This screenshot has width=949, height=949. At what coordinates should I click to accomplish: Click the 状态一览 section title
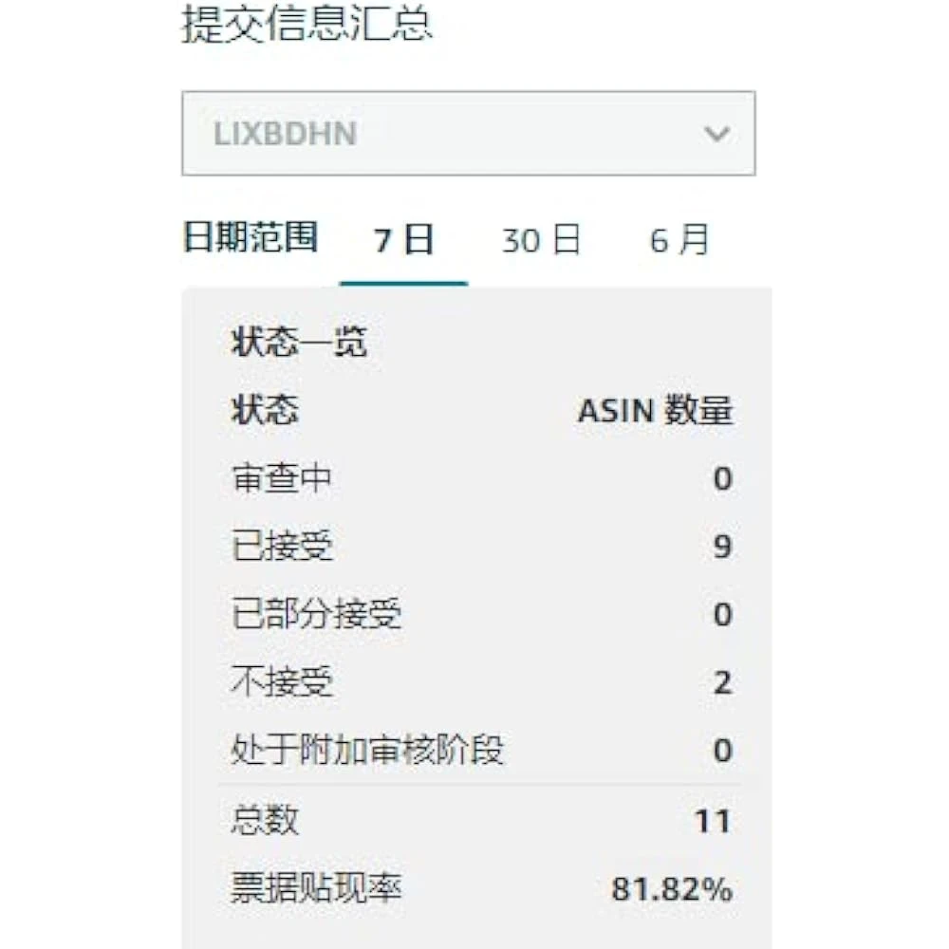pos(299,344)
